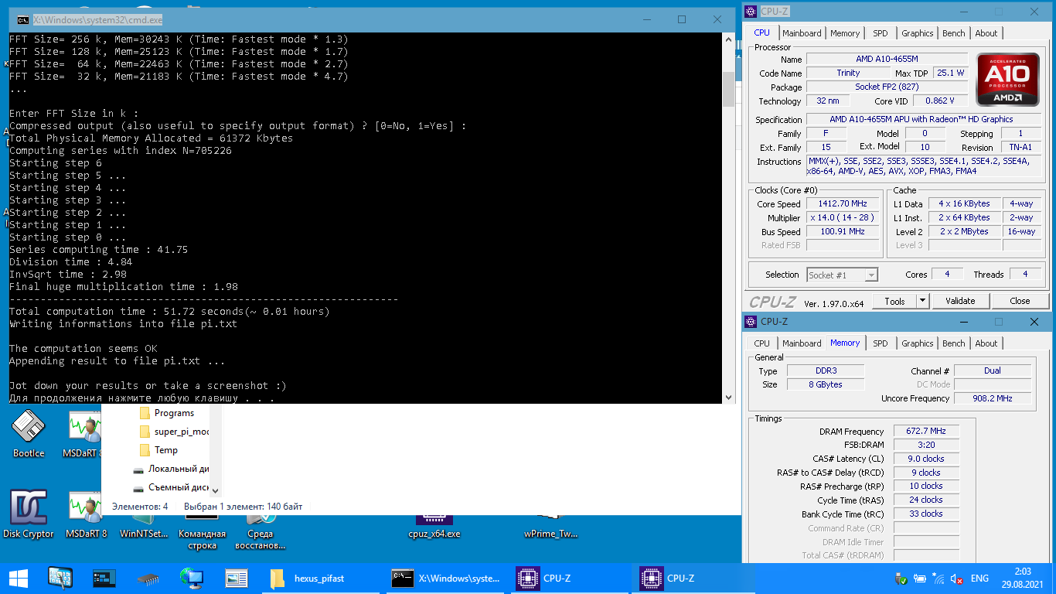Click the Safely Remove Hardware tray icon
Image resolution: width=1056 pixels, height=594 pixels.
pos(901,579)
